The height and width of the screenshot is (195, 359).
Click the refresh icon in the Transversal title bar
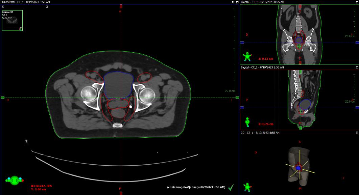pyautogui.click(x=233, y=2)
